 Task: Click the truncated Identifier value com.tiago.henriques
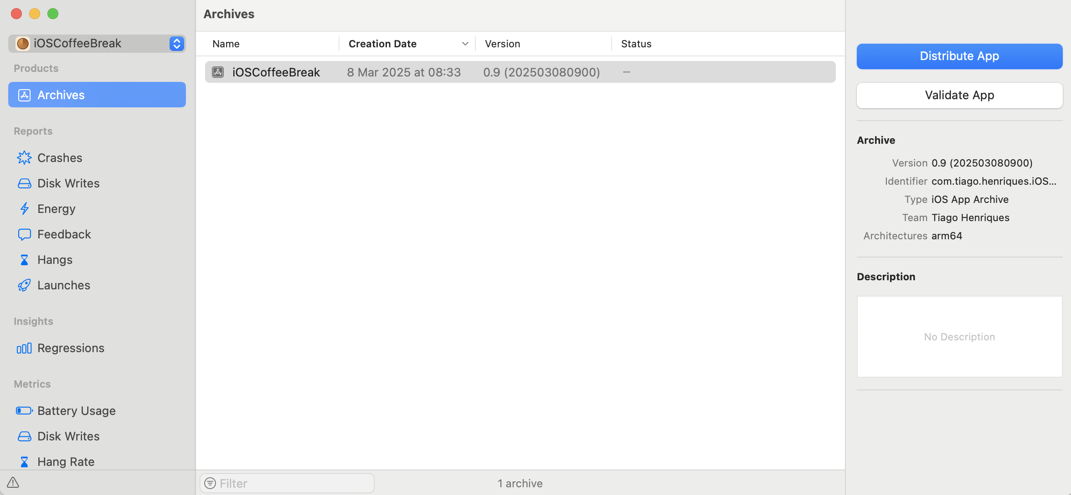click(x=994, y=181)
